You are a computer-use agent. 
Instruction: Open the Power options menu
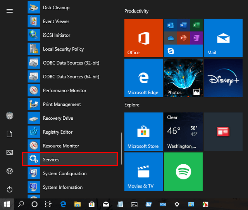(x=10, y=189)
